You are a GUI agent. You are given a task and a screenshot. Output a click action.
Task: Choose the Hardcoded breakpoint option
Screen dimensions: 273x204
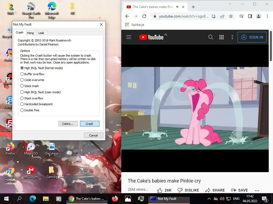pyautogui.click(x=37, y=104)
